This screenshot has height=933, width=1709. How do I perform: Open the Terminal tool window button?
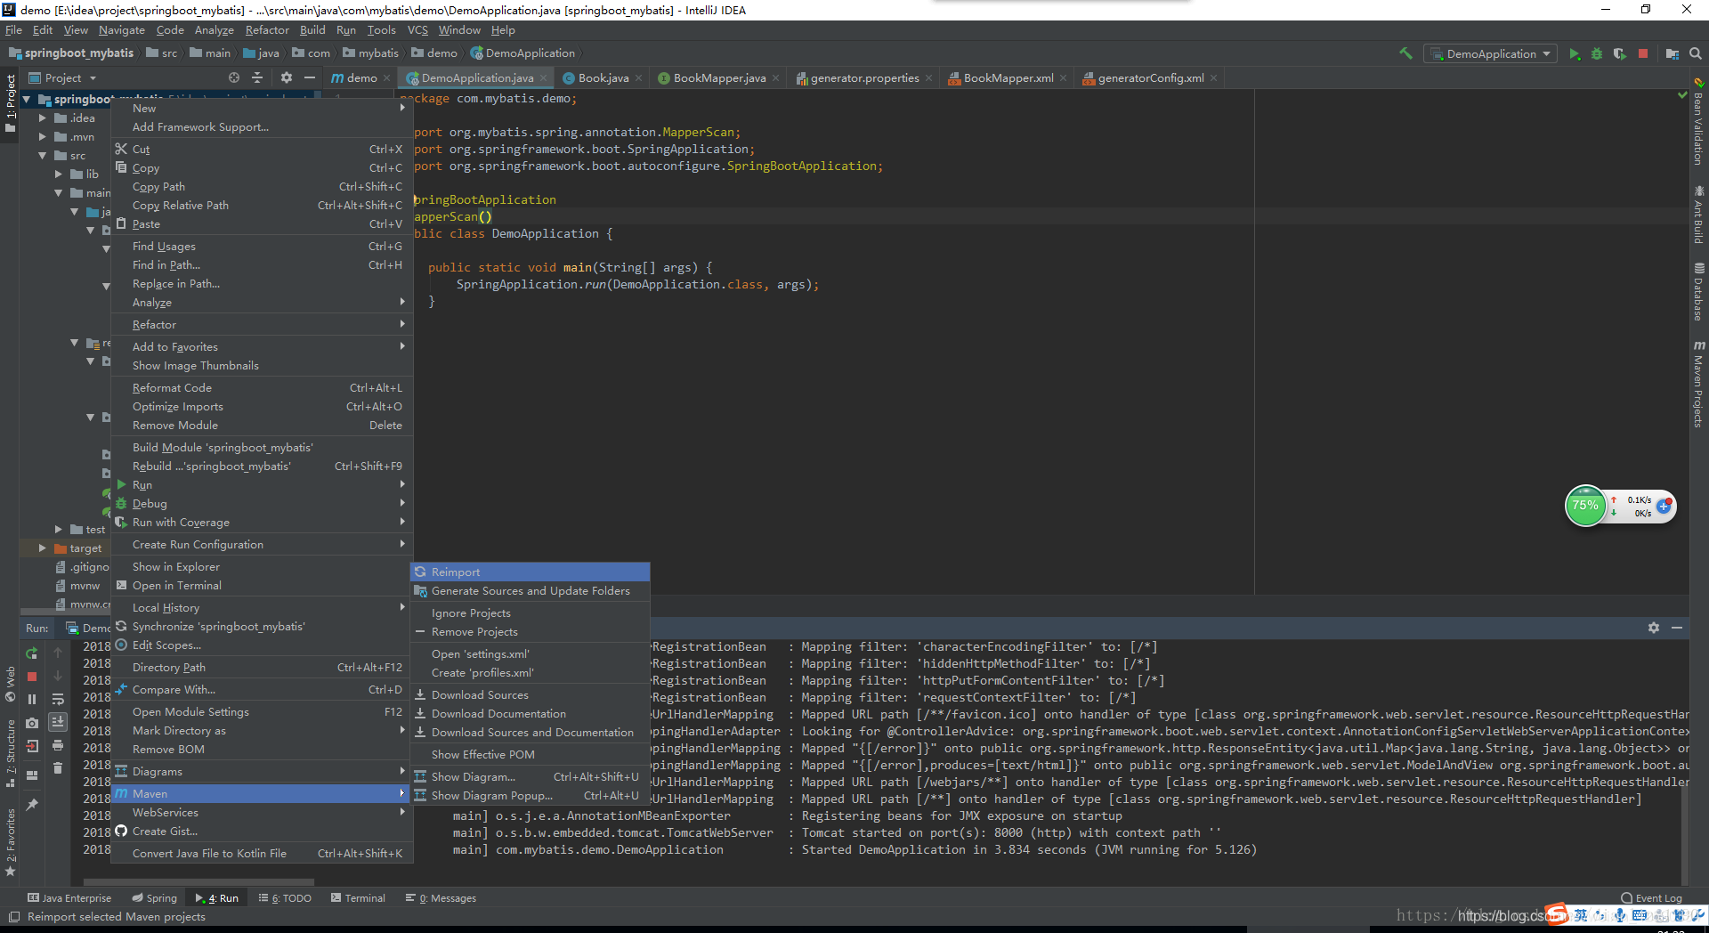(358, 897)
